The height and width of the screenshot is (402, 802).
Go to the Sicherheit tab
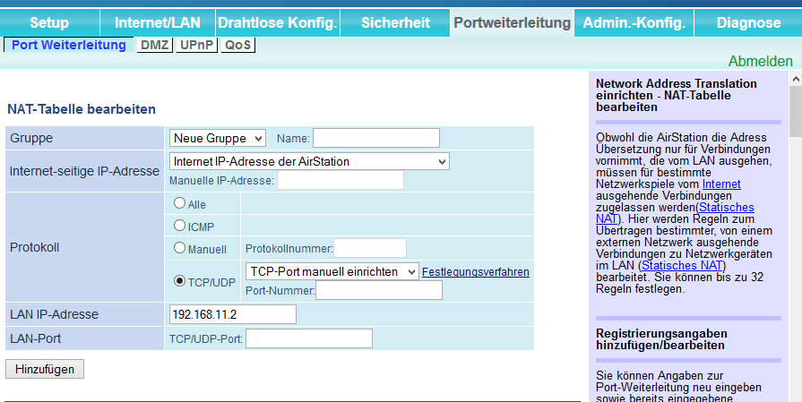point(395,22)
